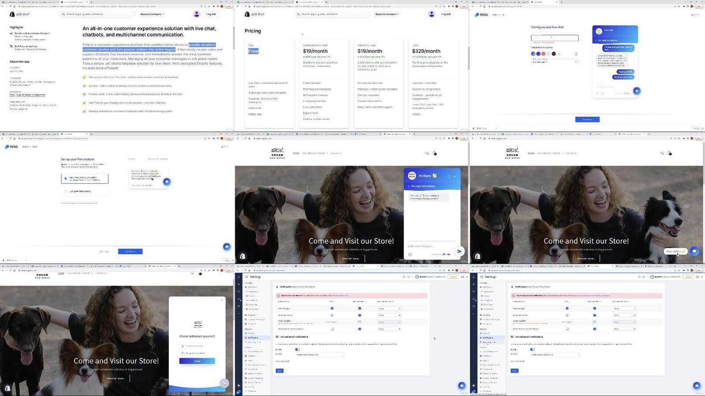
Task: Open the second-row sound dropdown in middle Settings screenshot
Action: coord(390,315)
